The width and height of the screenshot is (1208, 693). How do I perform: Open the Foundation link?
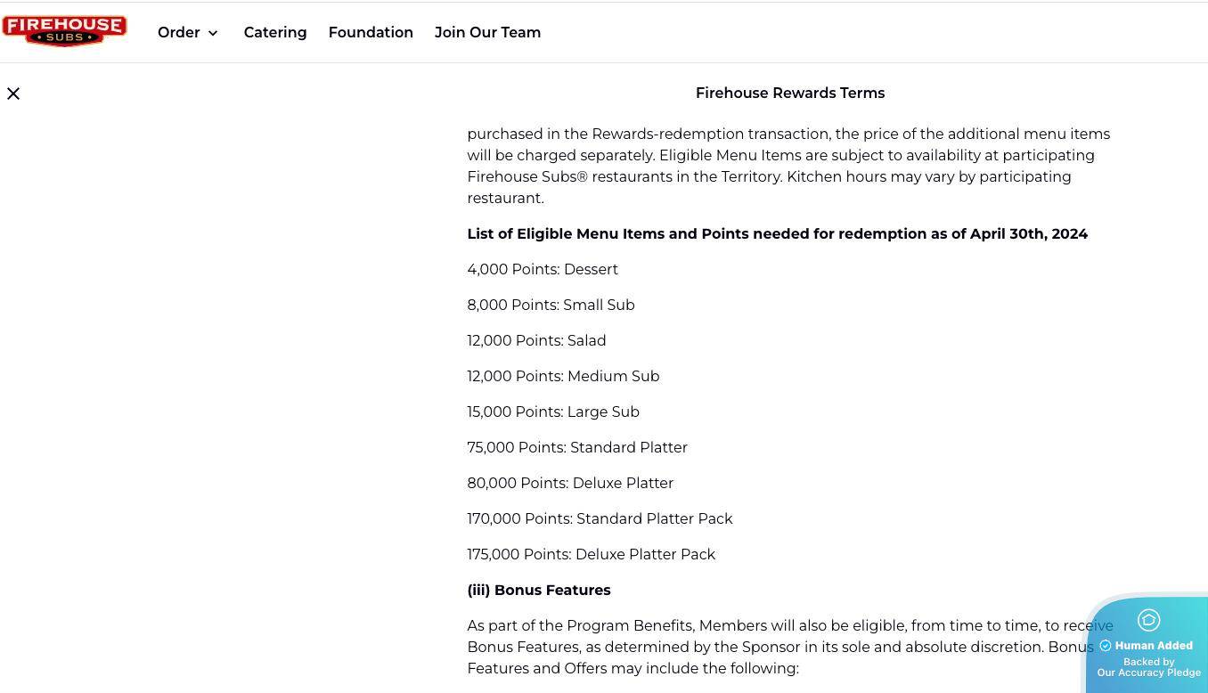(x=371, y=32)
